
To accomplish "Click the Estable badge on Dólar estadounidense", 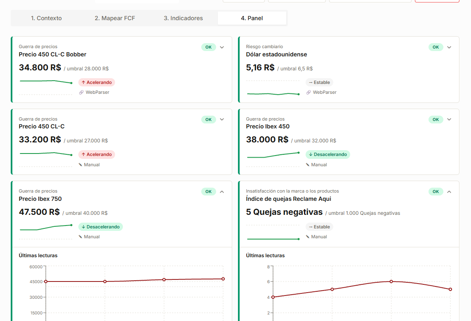I will coord(319,82).
